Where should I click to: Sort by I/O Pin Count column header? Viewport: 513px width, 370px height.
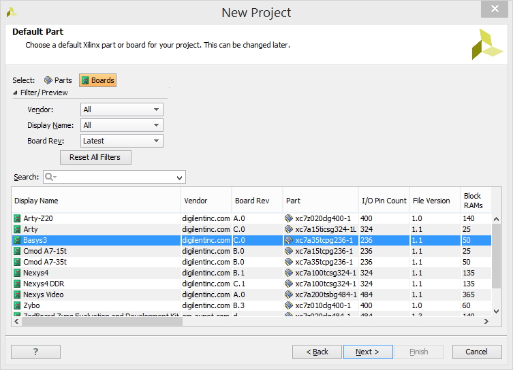point(384,201)
